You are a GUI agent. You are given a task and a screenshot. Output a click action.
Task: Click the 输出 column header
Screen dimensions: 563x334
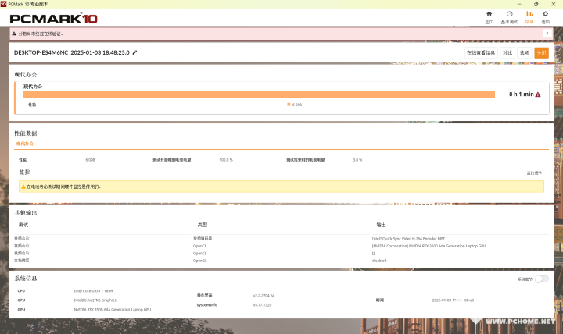pos(381,225)
